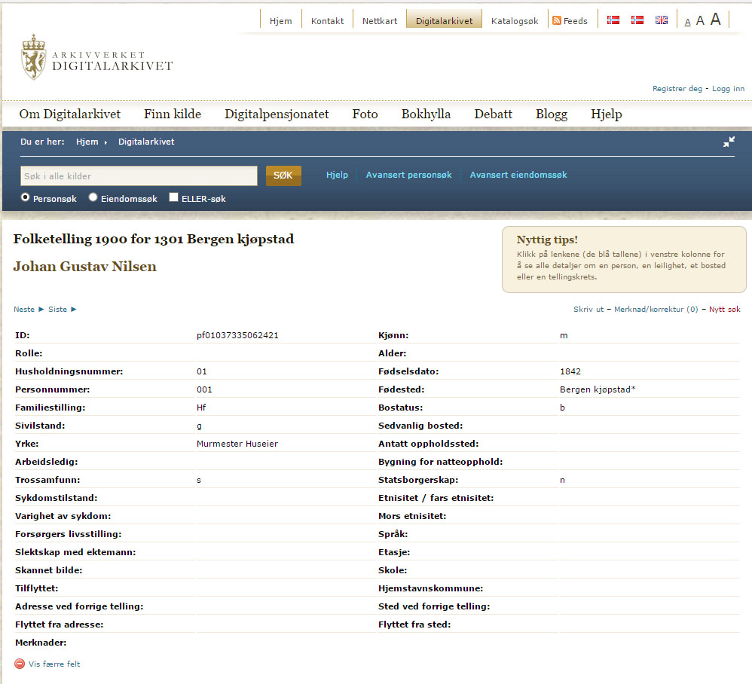Open the Avansert personsøk link

[408, 175]
